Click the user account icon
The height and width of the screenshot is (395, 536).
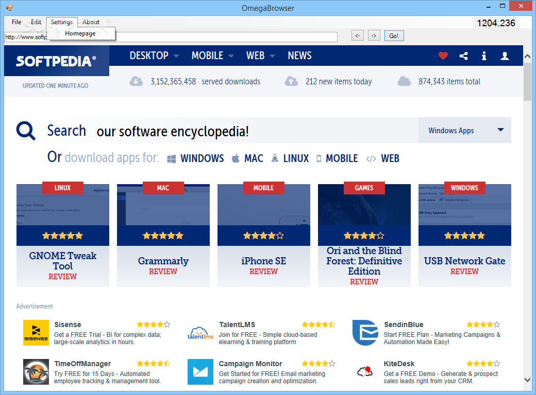point(505,56)
